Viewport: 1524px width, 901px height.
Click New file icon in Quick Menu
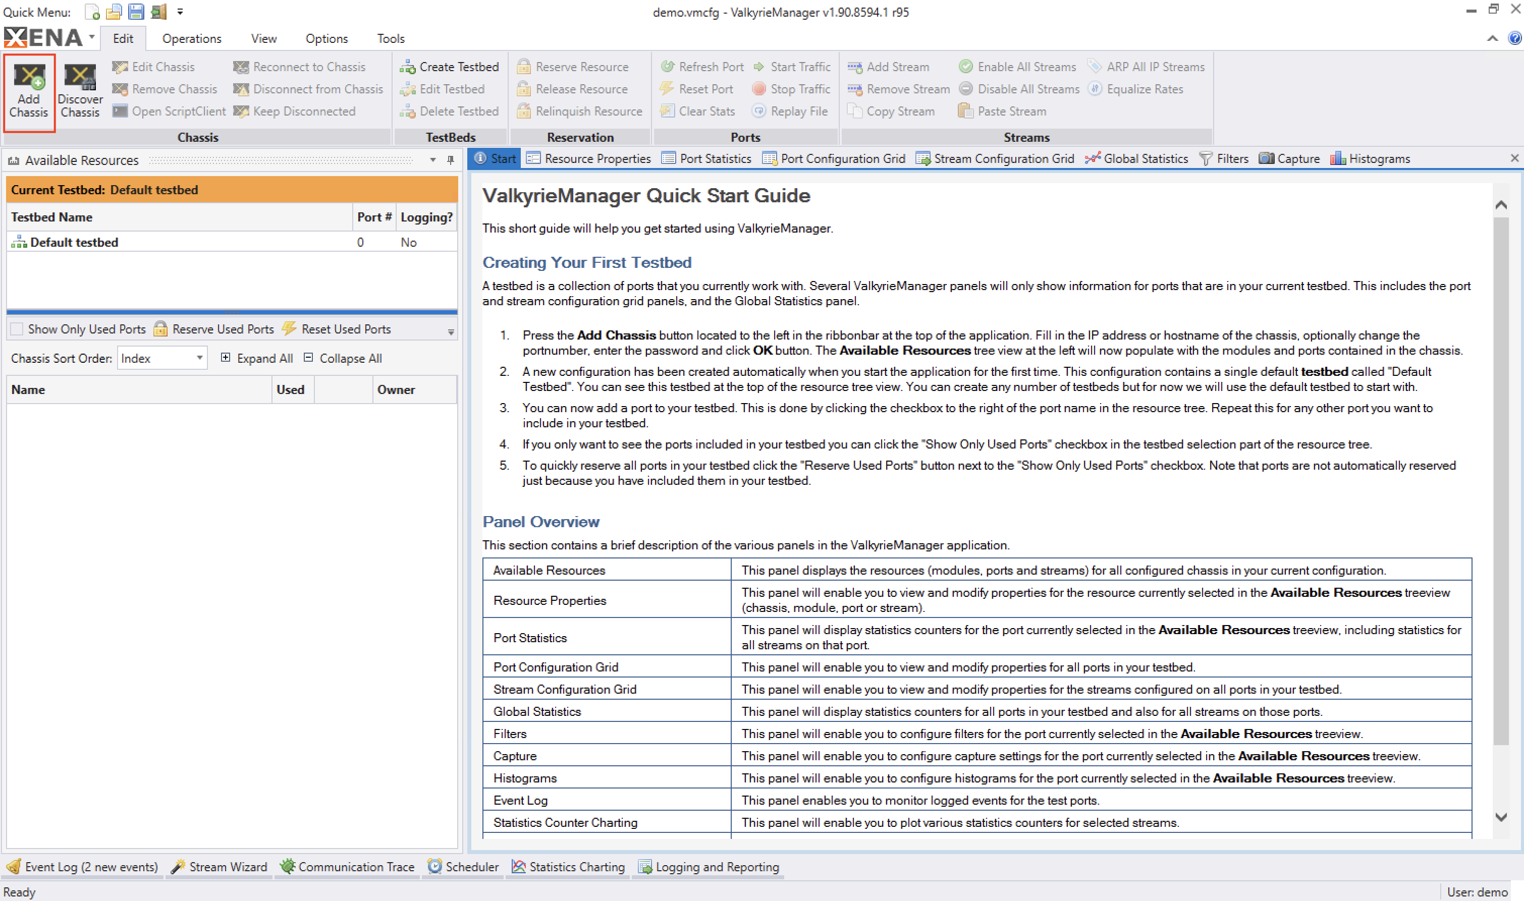(x=92, y=12)
